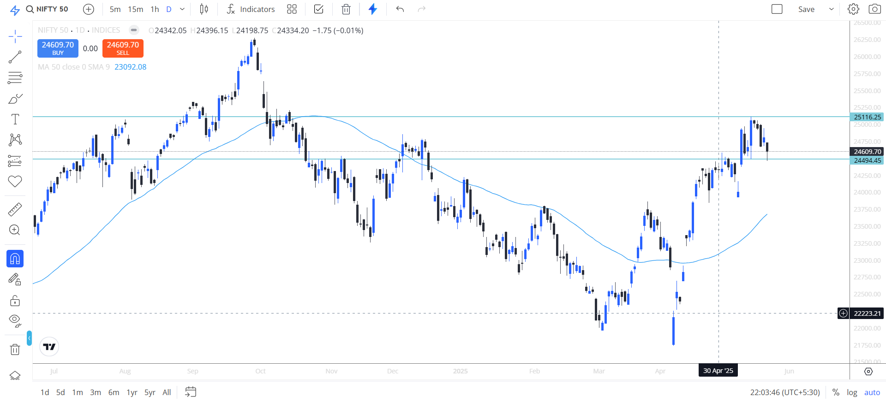The width and height of the screenshot is (886, 402).
Task: Select the trend line drawing tool
Action: pyautogui.click(x=15, y=57)
